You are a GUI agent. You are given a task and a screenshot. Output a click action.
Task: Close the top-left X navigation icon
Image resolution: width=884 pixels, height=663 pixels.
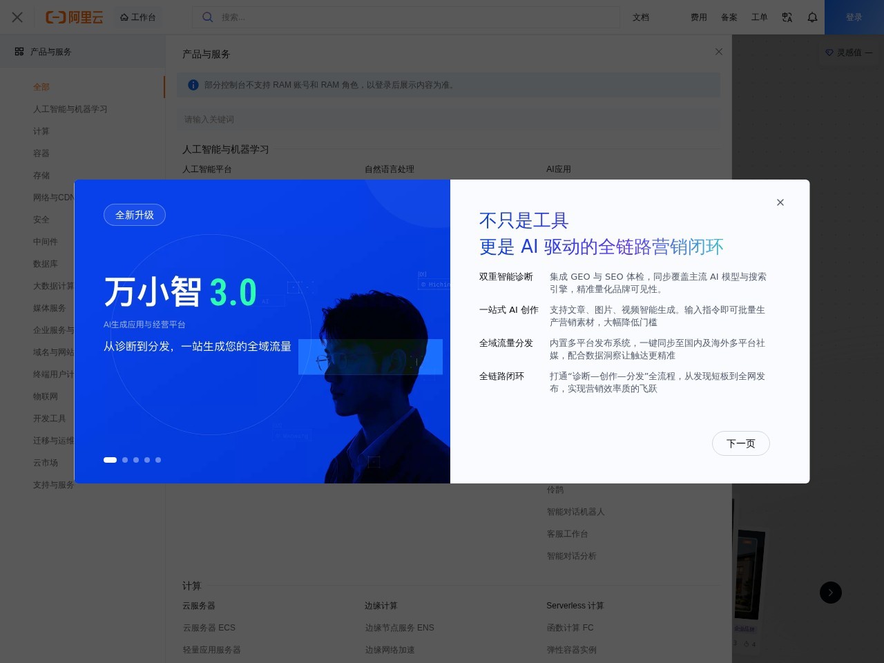(x=17, y=17)
